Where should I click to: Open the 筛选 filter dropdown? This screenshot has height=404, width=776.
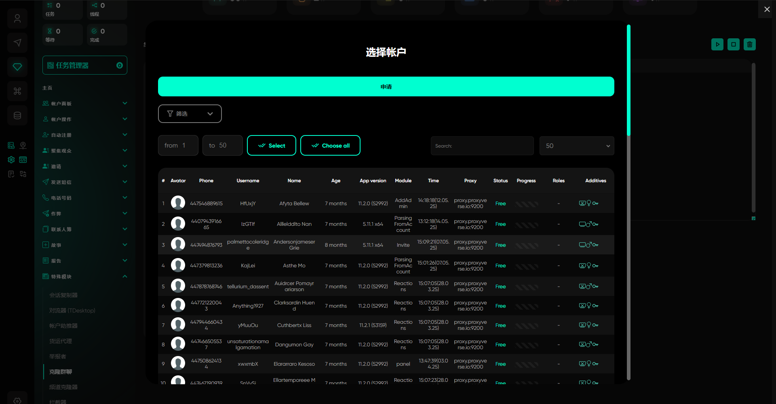click(190, 114)
